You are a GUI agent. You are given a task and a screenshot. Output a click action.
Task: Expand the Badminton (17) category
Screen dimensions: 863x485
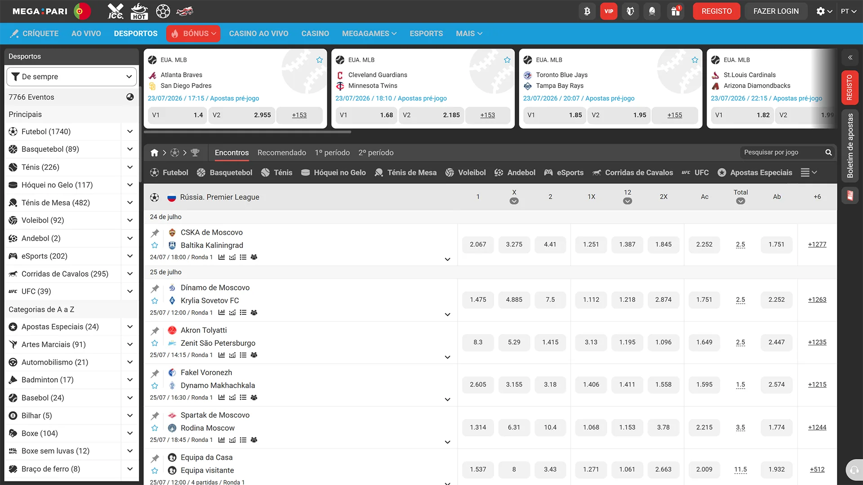click(x=130, y=380)
